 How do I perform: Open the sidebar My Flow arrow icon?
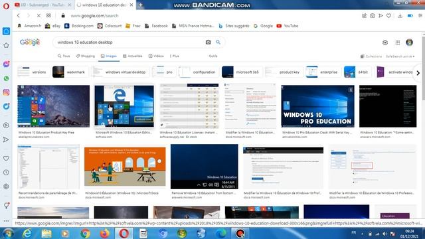[6, 139]
